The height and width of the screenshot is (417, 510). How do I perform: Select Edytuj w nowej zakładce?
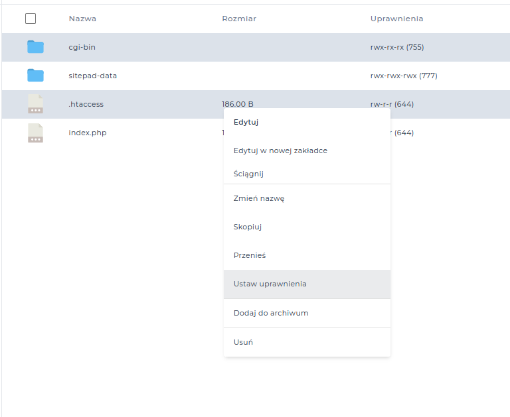click(280, 150)
